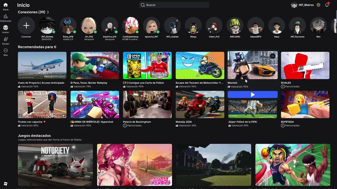Open the Destacadas charts sidebar icon
The height and width of the screenshot is (189, 337).
click(6, 16)
